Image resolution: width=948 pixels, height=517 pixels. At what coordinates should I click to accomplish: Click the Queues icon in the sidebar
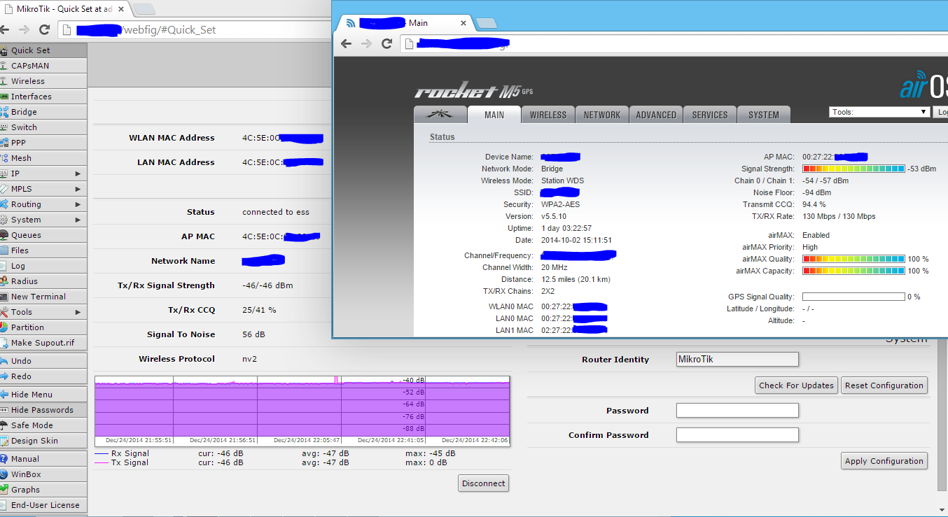(4, 235)
